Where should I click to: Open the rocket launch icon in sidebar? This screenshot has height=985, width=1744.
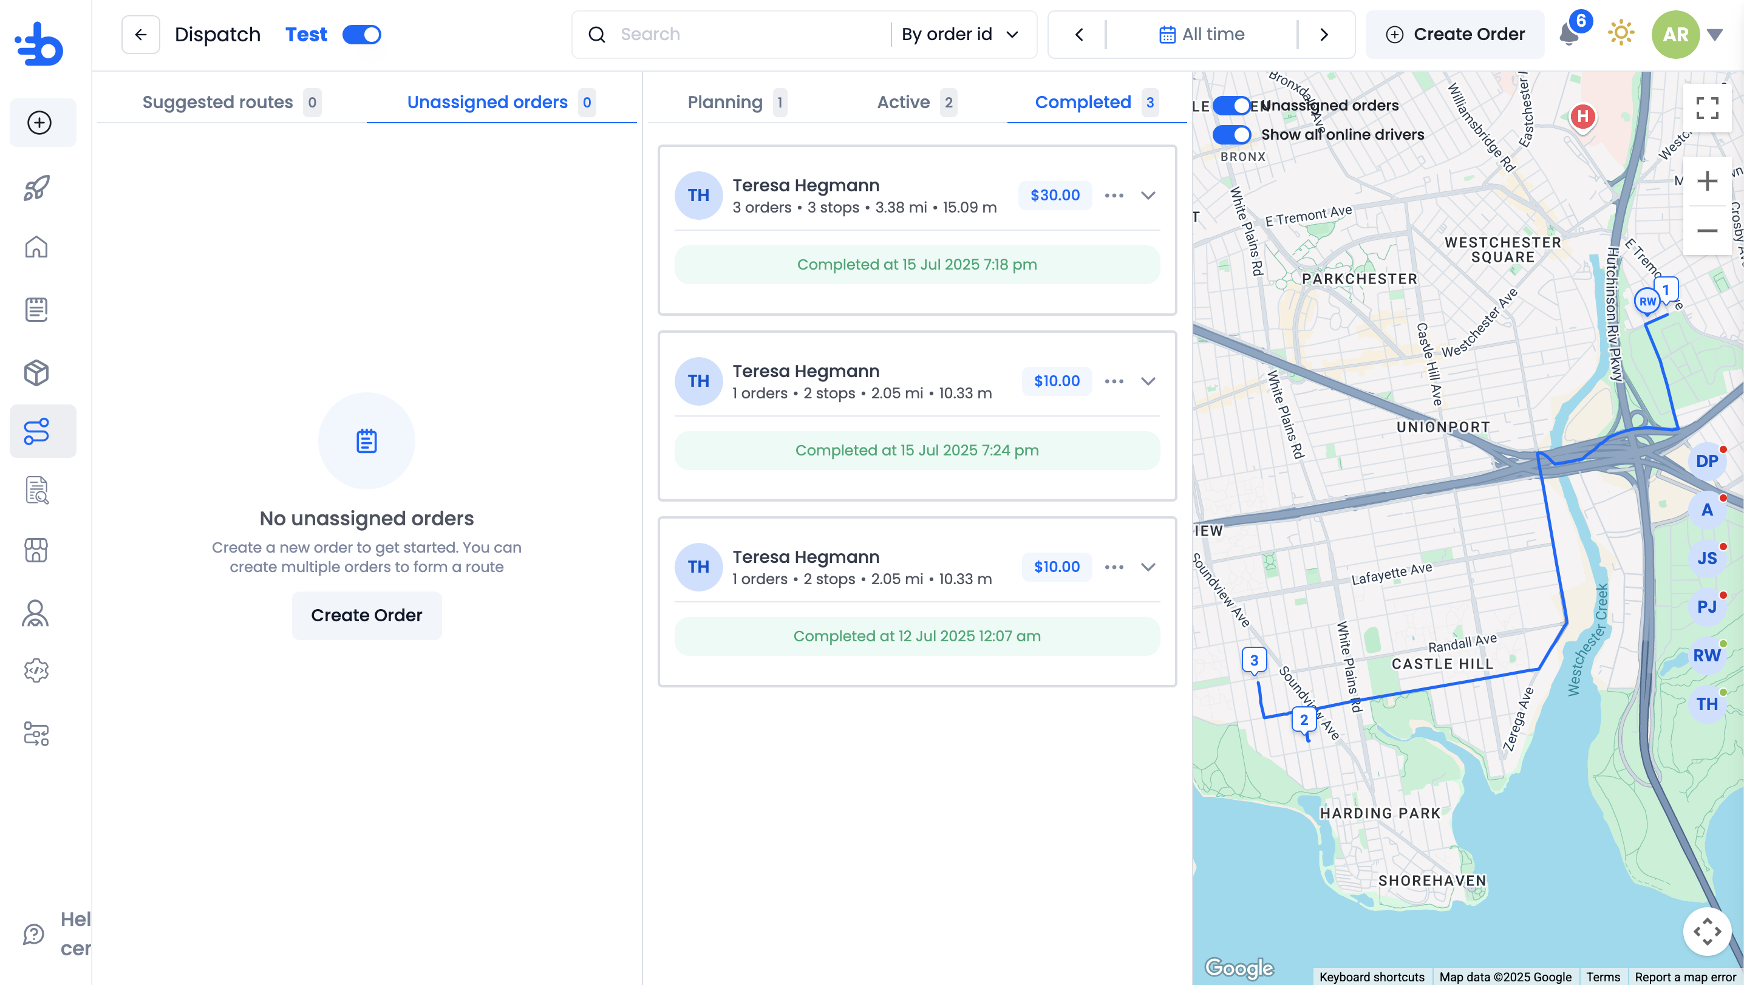(x=36, y=188)
